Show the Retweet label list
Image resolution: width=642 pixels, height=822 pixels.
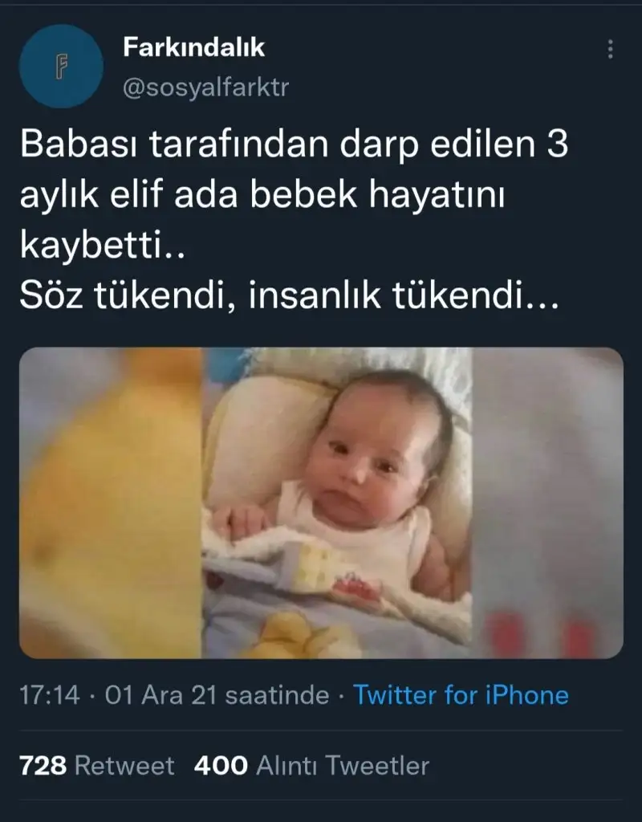click(x=124, y=765)
